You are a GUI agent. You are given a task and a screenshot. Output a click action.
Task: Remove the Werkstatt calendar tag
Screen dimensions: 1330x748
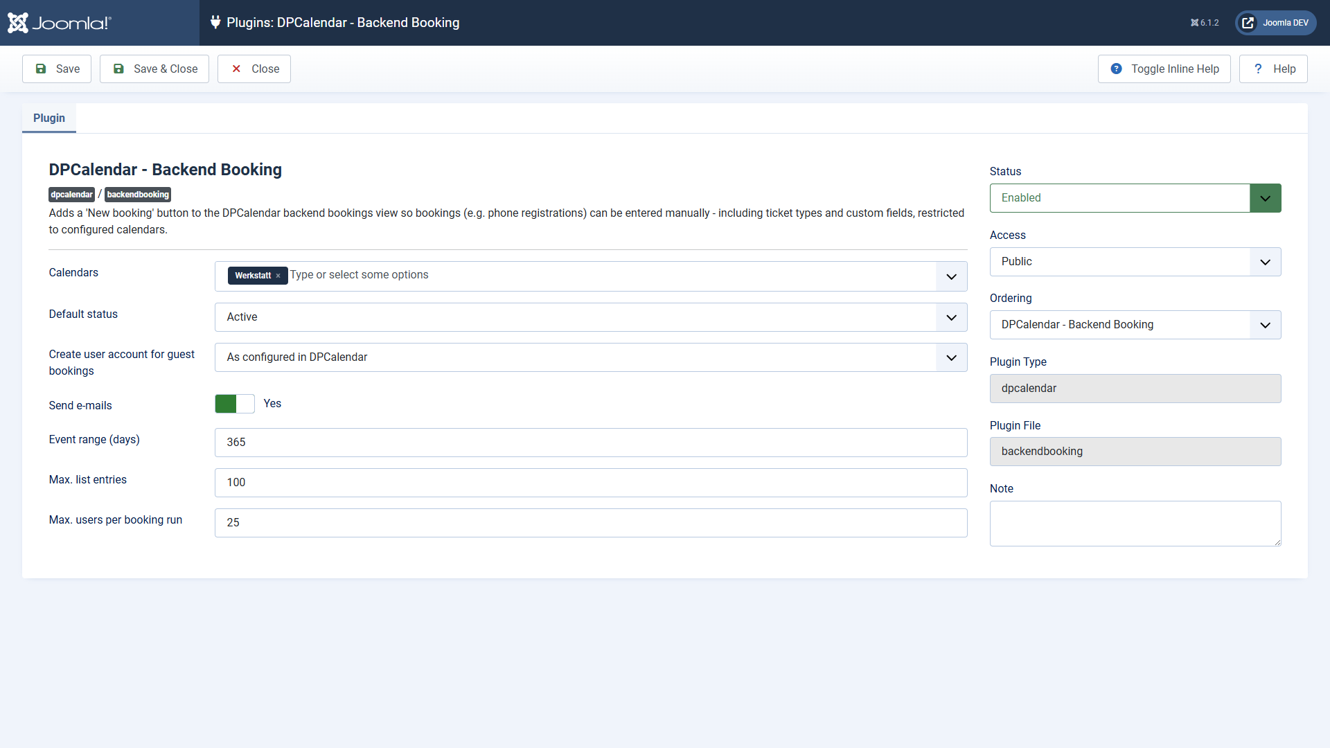278,276
